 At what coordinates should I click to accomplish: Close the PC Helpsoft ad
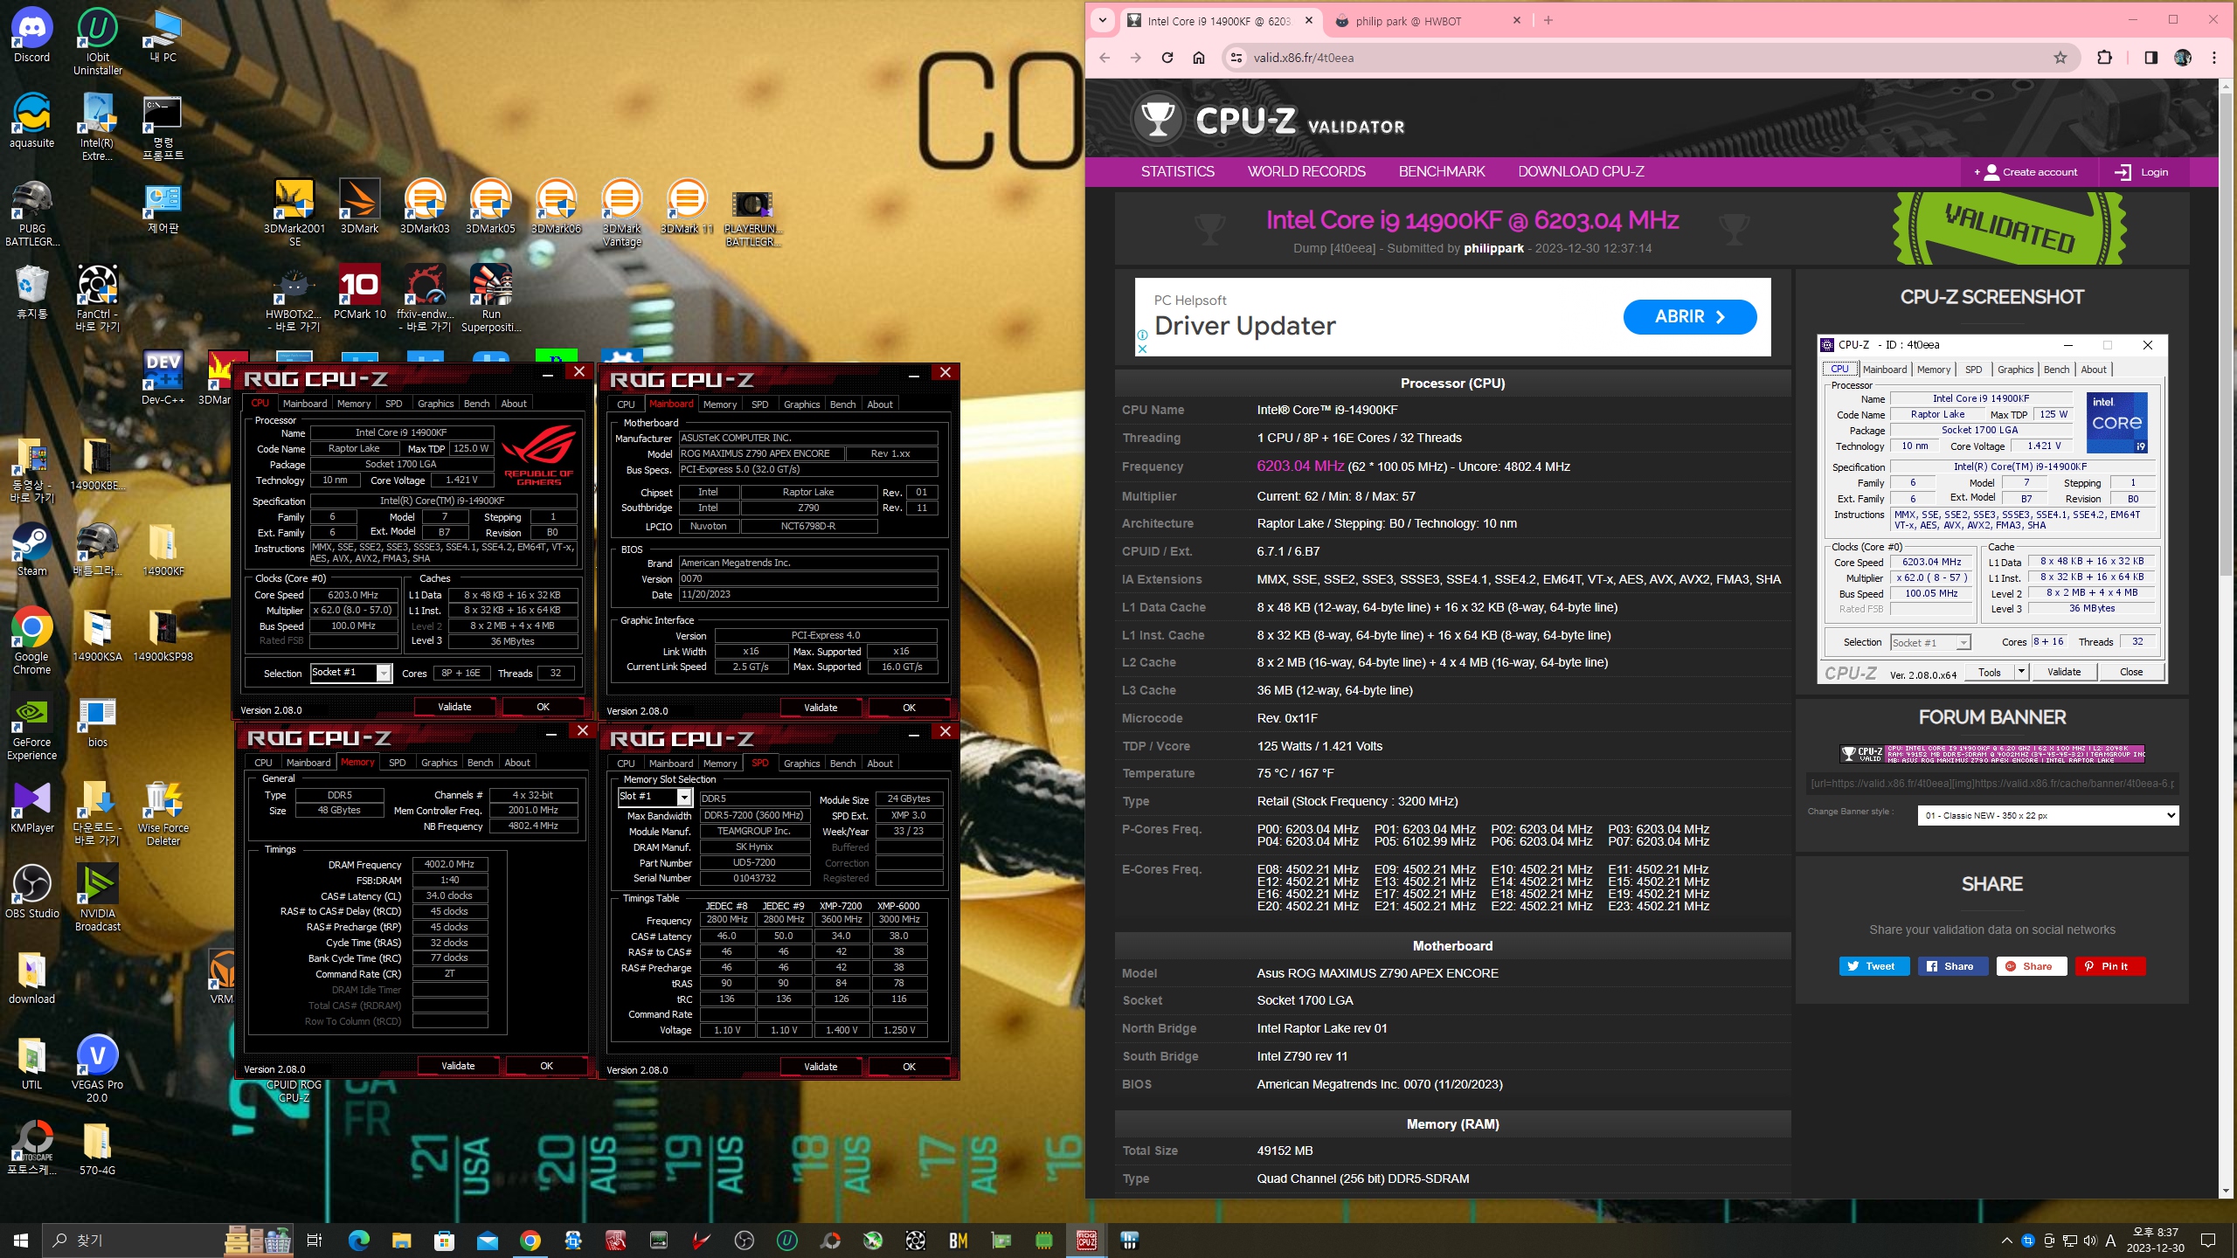pyautogui.click(x=1142, y=349)
